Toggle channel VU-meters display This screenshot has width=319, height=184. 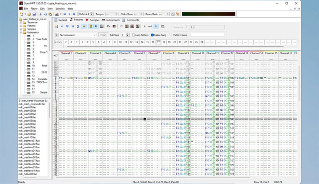[x=91, y=26]
